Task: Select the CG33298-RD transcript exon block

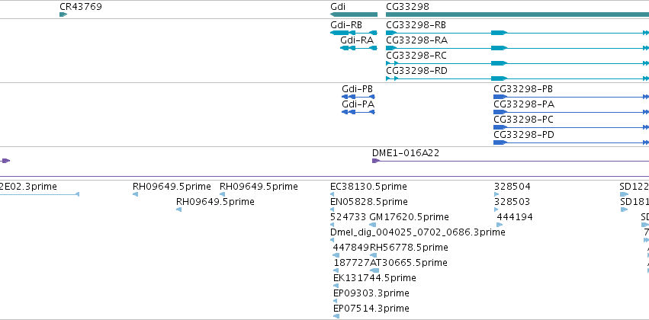Action: [499, 78]
